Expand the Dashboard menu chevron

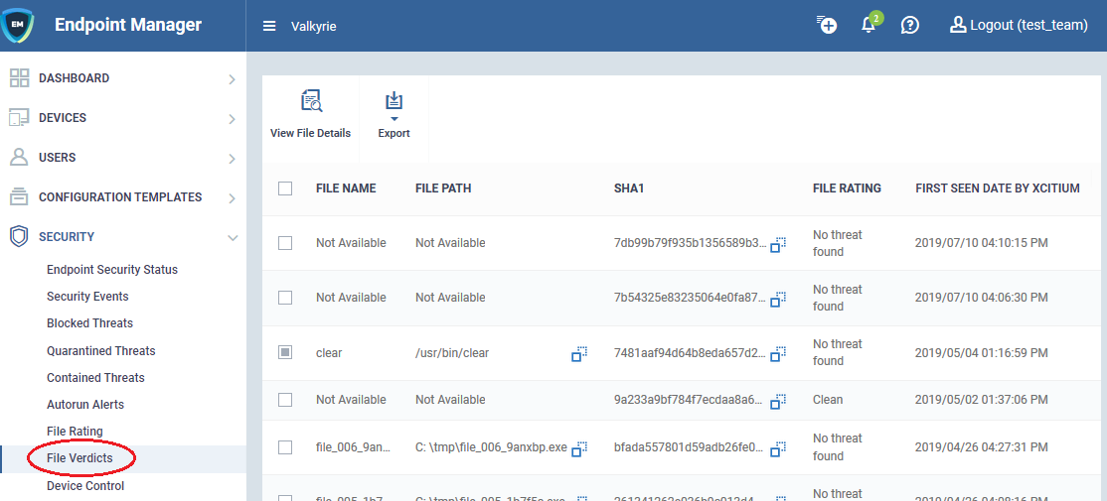233,79
